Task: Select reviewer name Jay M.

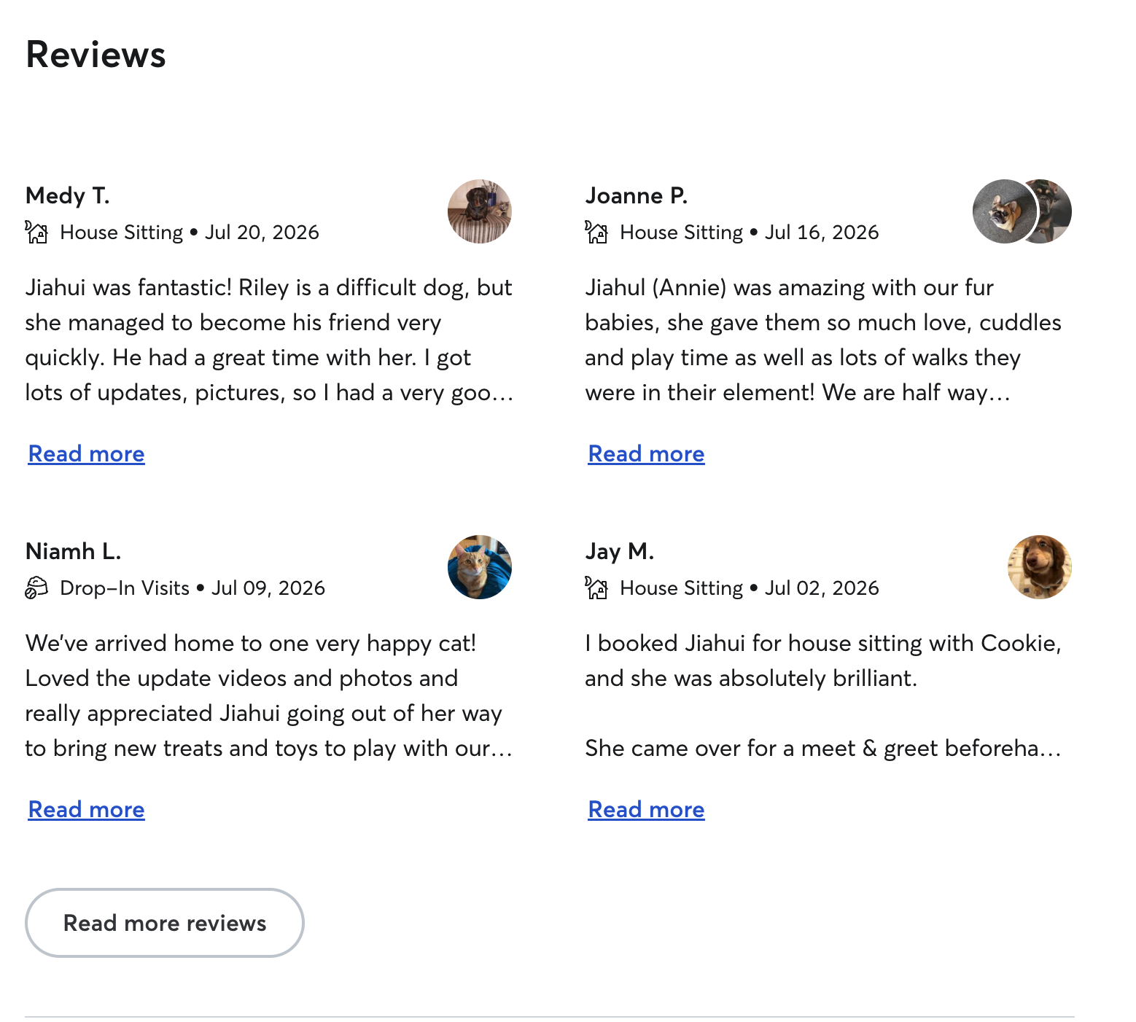Action: click(x=620, y=551)
